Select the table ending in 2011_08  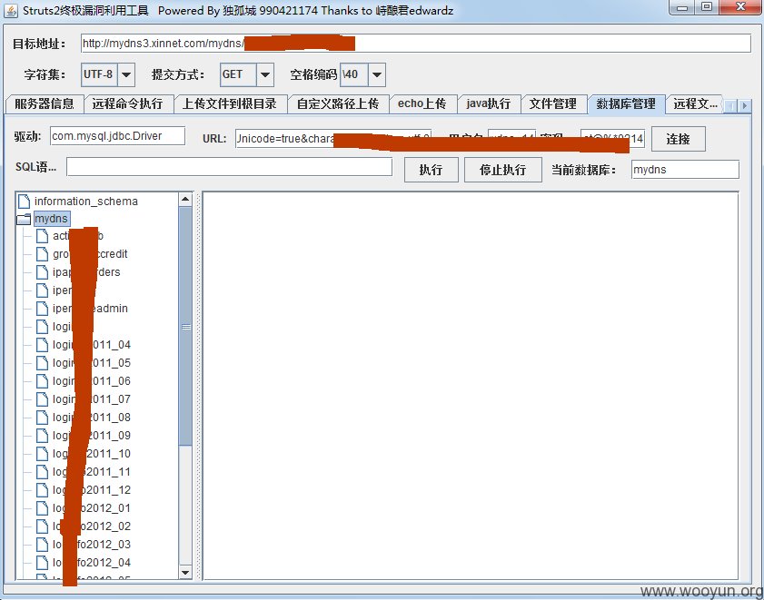pyautogui.click(x=92, y=418)
